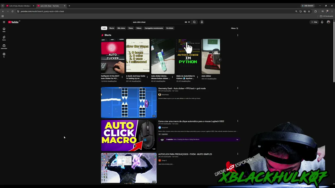Open Subscrições in the left sidebar
The height and width of the screenshot is (188, 335).
(x=4, y=46)
